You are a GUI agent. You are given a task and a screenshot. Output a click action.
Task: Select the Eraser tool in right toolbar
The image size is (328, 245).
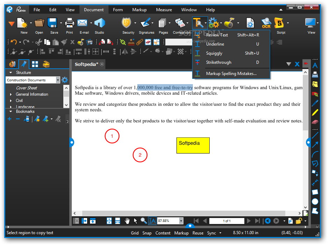click(315, 122)
